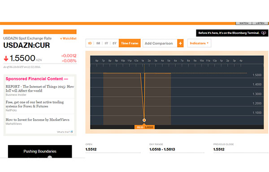Click the red down-arrow price indicator

tap(6, 59)
